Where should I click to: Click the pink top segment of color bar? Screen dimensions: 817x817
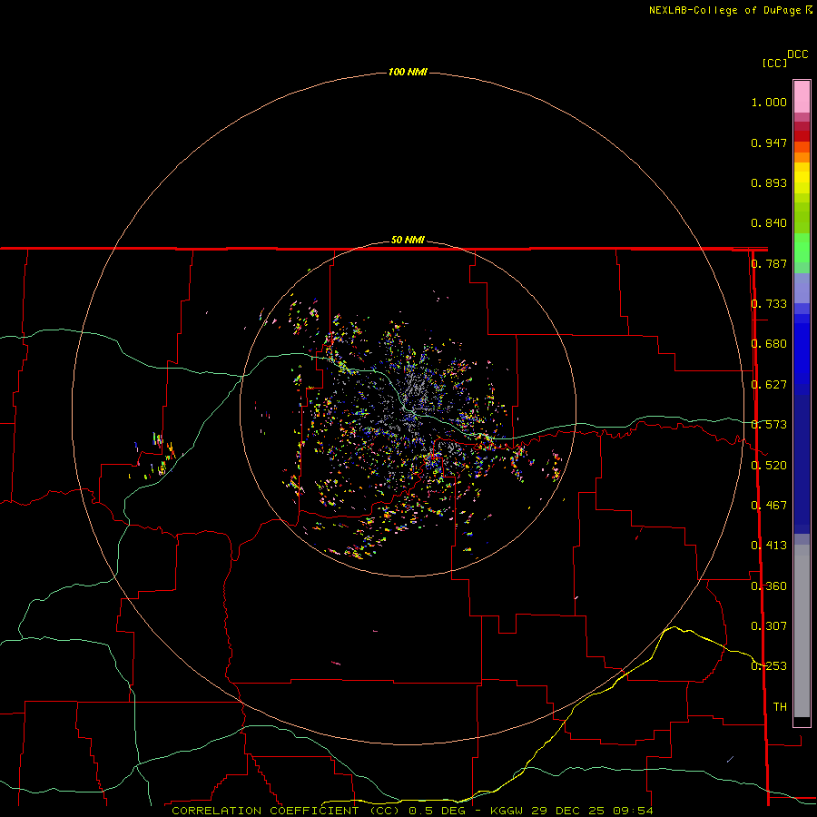click(x=802, y=97)
